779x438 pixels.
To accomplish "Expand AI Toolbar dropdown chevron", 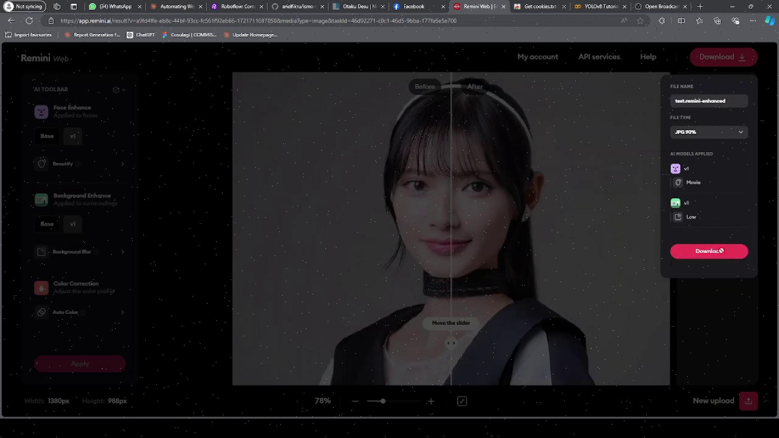I will coord(124,90).
